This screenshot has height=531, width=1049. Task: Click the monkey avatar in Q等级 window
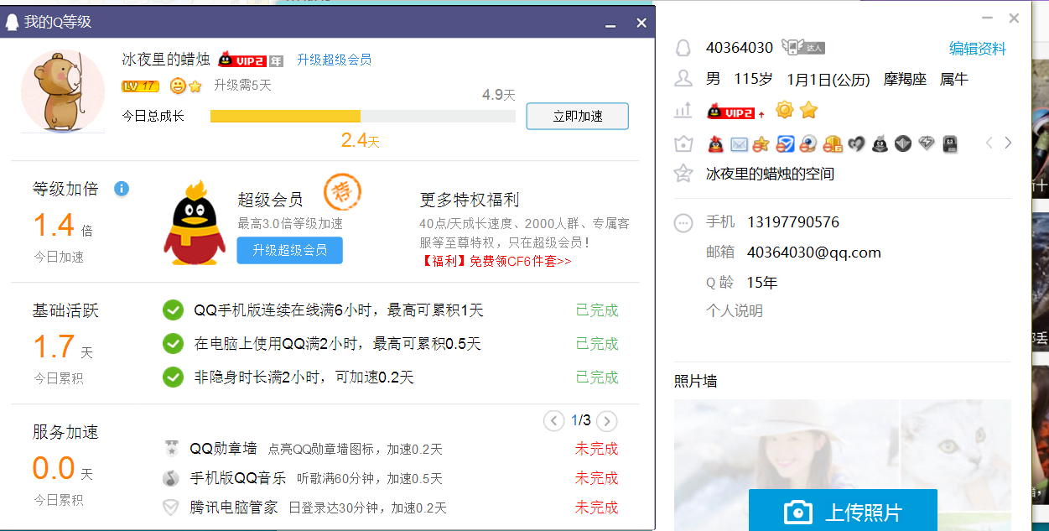(x=63, y=91)
